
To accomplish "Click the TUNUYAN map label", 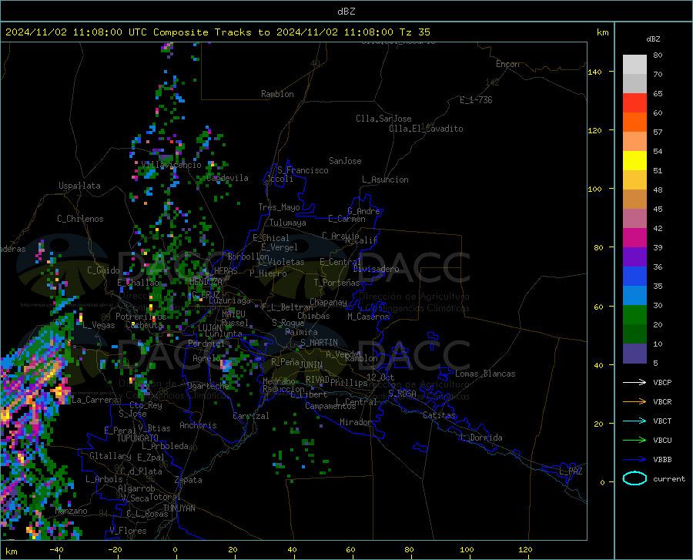I will point(179,508).
